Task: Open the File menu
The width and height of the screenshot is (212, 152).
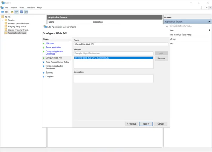Action: click(x=6, y=8)
